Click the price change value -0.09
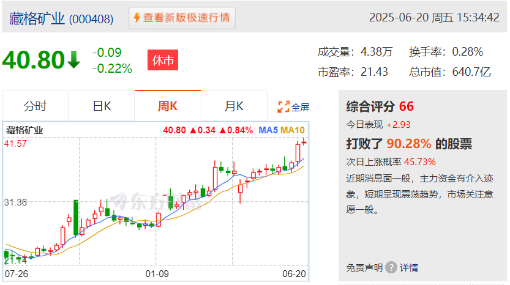 tap(107, 53)
